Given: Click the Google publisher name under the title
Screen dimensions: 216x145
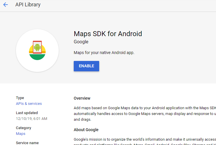Looking at the screenshot, I should click(81, 42).
